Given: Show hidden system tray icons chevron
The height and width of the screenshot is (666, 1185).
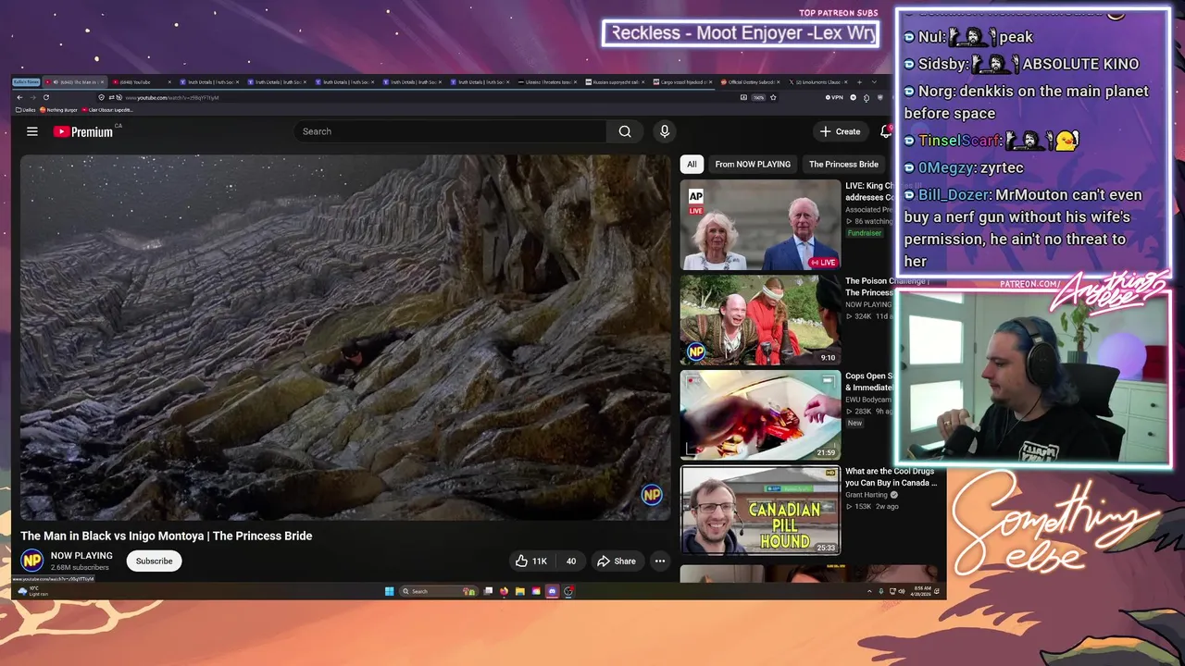Looking at the screenshot, I should coord(869,591).
